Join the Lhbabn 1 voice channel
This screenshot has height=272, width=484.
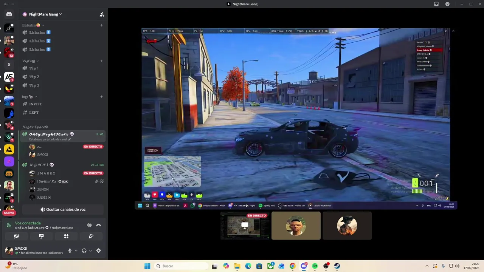tap(62, 32)
